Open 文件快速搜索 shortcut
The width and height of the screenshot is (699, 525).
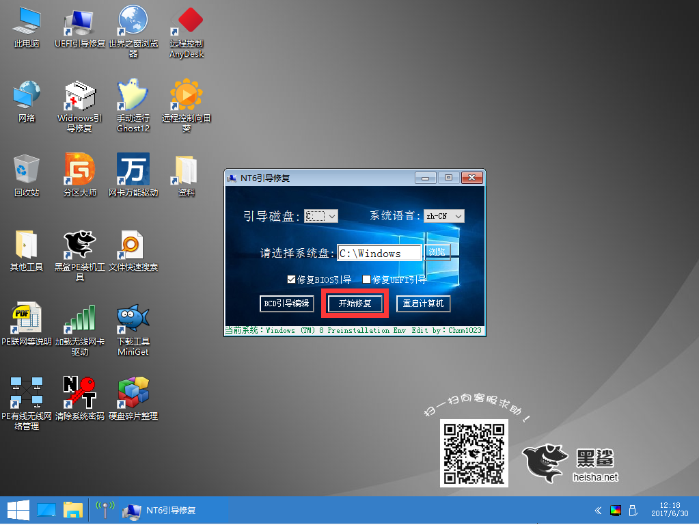(x=133, y=250)
